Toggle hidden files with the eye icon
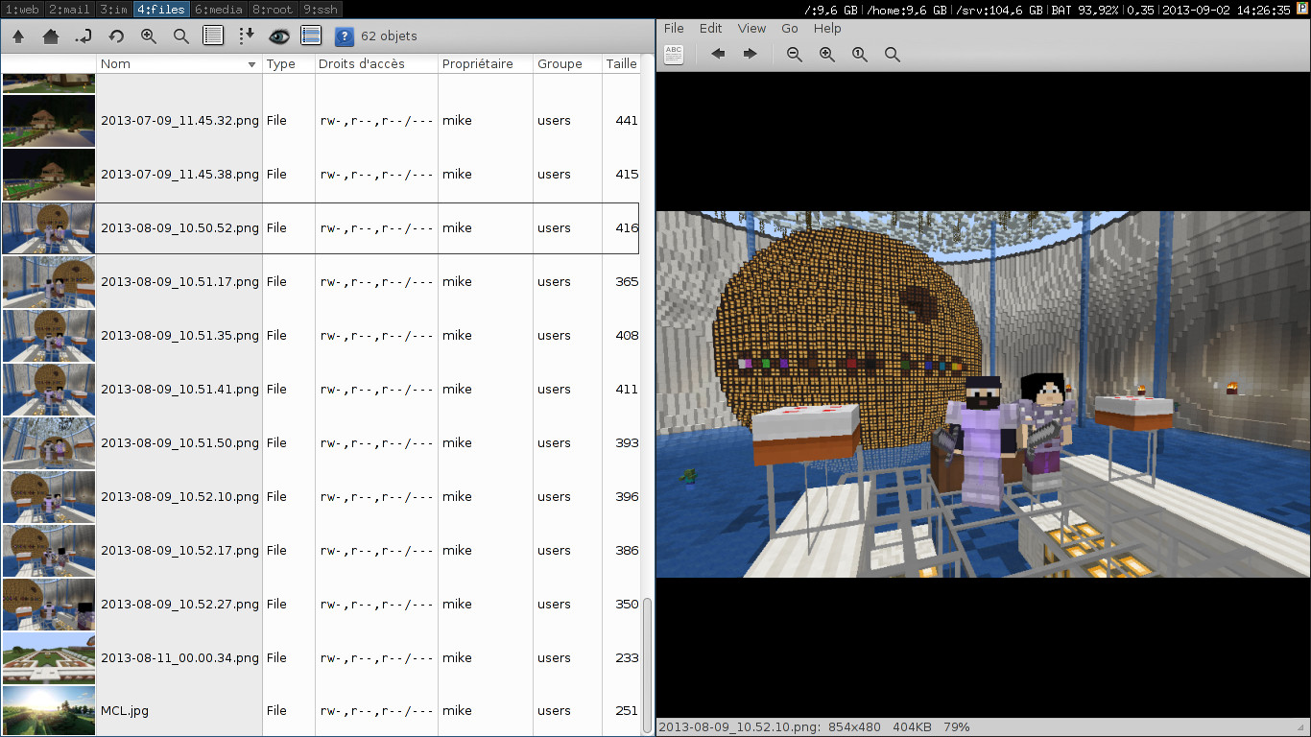Screen dimensions: 1311x737 point(278,36)
